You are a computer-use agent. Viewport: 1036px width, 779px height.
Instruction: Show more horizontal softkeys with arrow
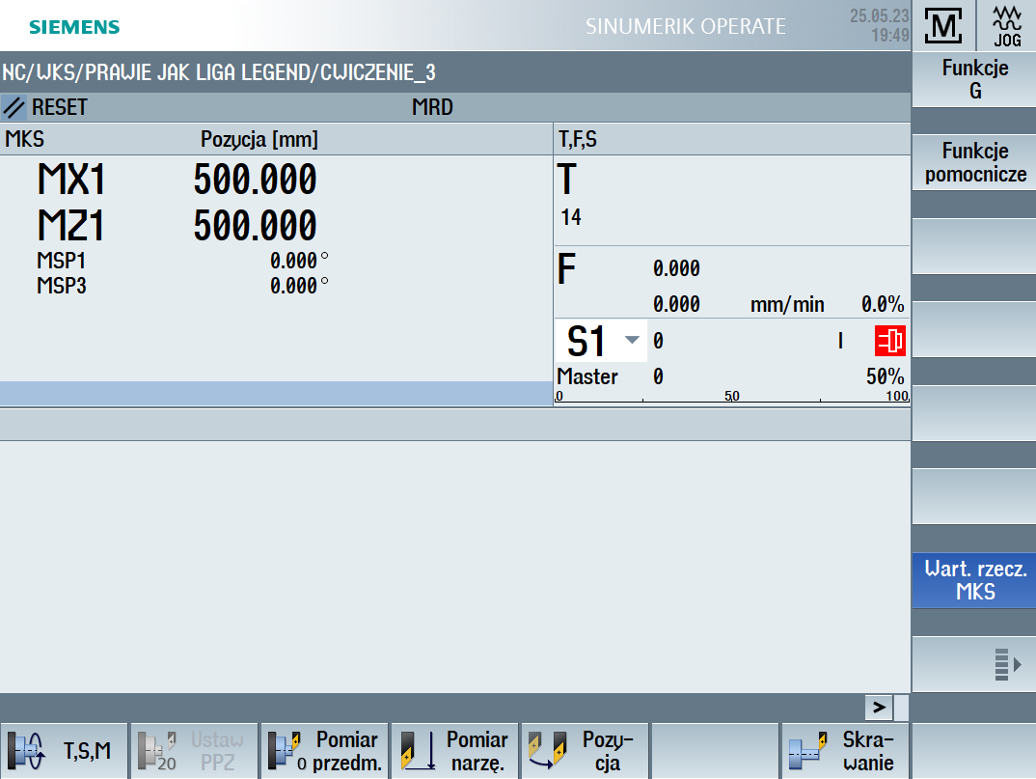[879, 708]
